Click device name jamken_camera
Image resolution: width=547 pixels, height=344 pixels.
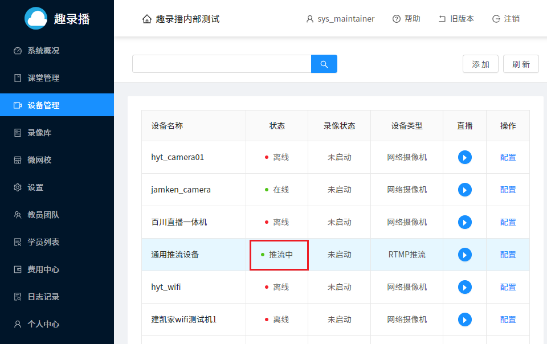coord(181,190)
